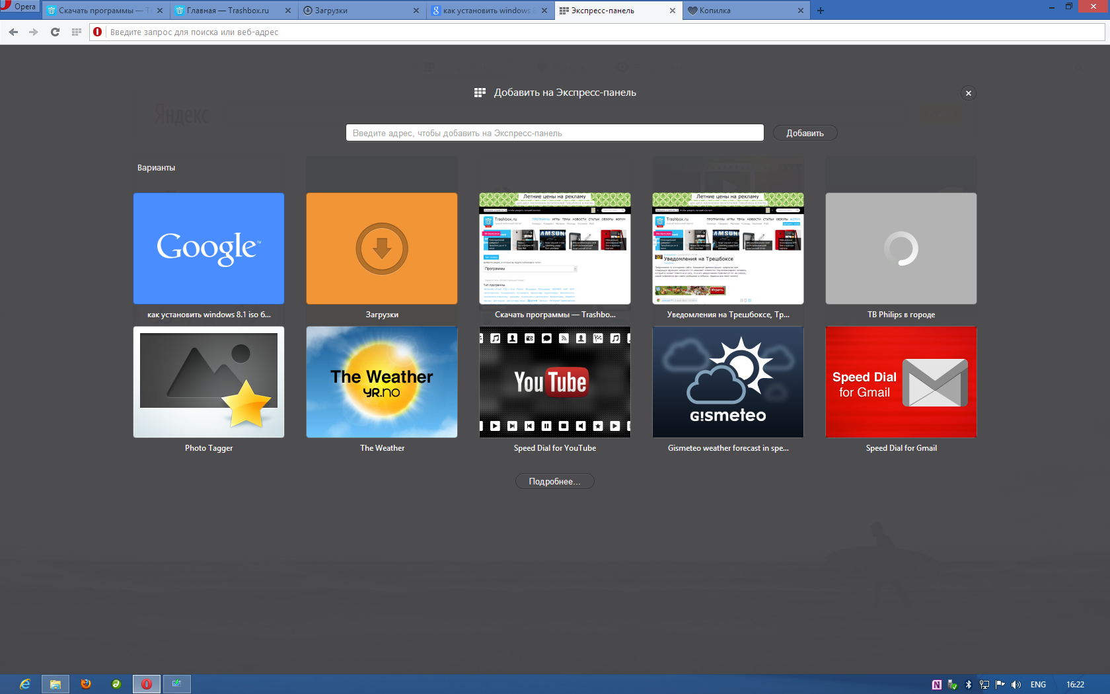The height and width of the screenshot is (694, 1110).
Task: Add the Photo Tagger extension tile
Action: point(209,382)
